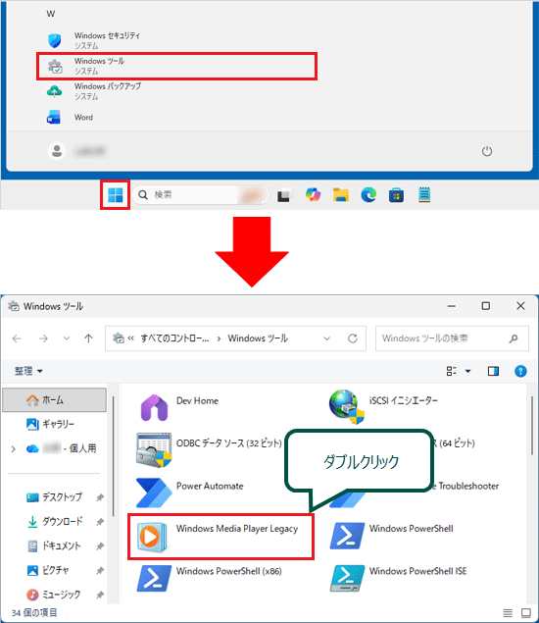Click the search magnifier icon in search box
Image resolution: width=539 pixels, height=623 pixels.
click(x=514, y=338)
